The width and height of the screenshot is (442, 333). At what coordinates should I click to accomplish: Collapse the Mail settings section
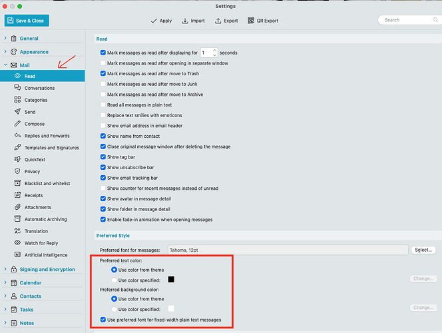pos(6,65)
